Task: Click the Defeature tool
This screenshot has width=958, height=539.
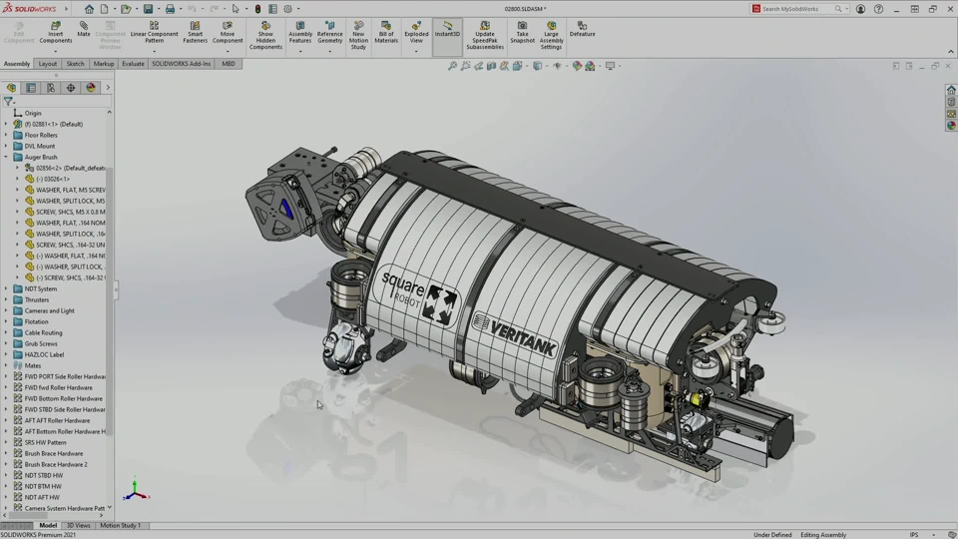Action: [582, 29]
